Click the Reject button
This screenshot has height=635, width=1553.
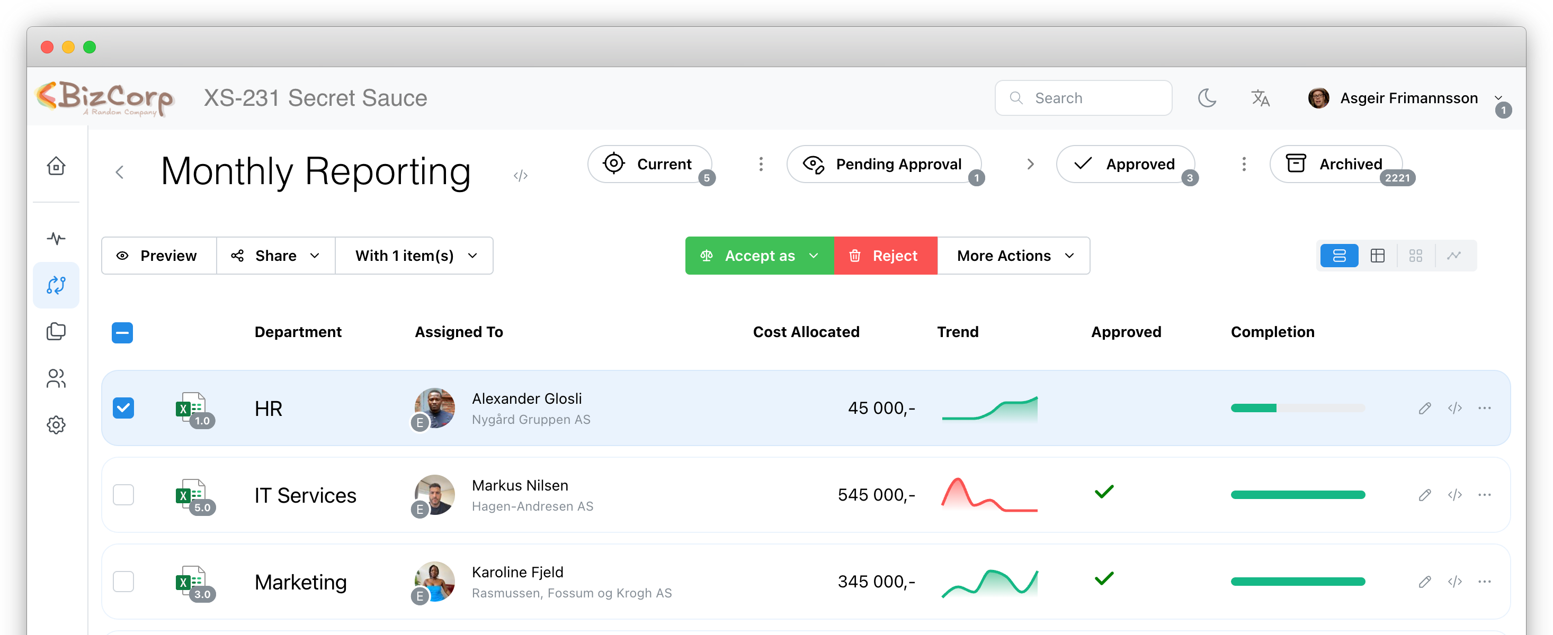[x=885, y=256]
